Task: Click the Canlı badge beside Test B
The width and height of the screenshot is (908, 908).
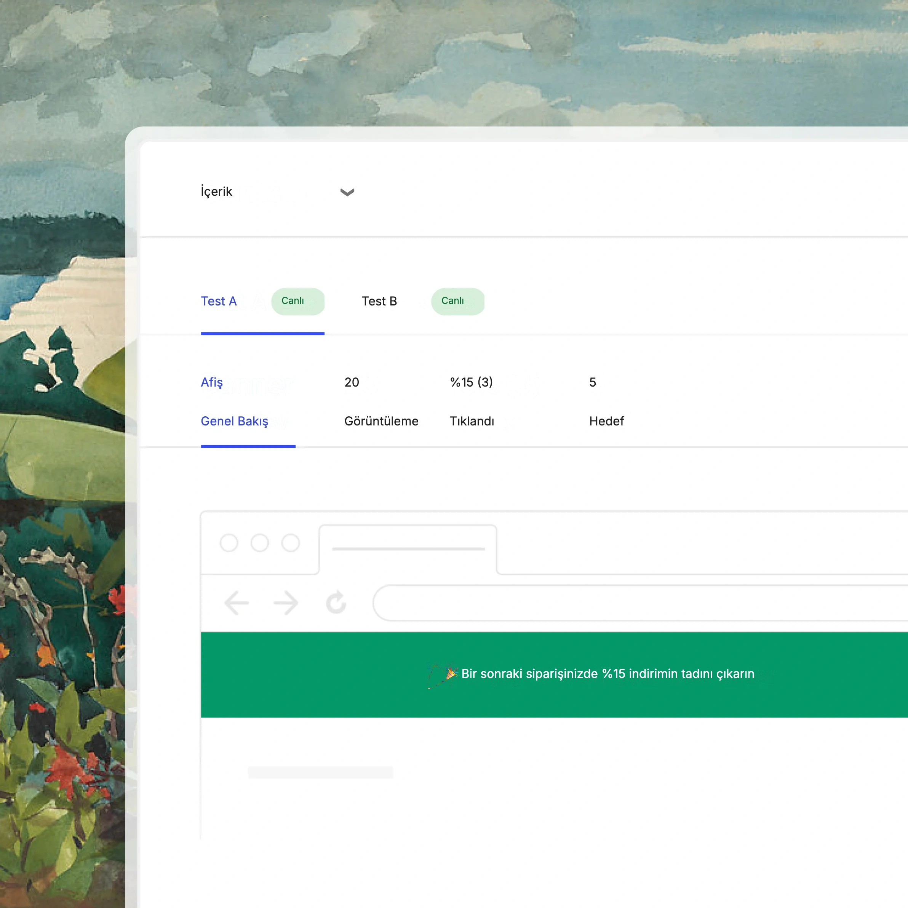Action: (x=458, y=301)
